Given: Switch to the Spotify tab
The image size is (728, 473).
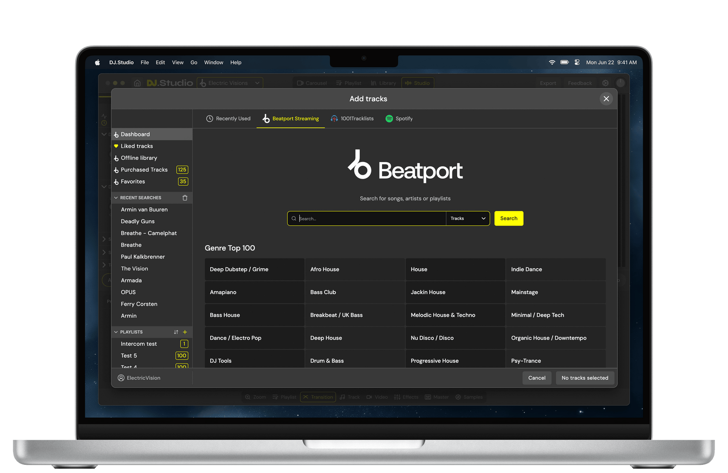Looking at the screenshot, I should [399, 119].
